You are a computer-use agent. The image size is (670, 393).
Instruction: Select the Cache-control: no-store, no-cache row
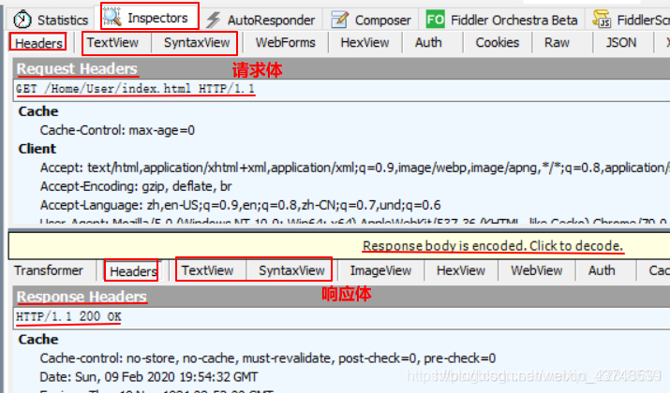click(267, 358)
